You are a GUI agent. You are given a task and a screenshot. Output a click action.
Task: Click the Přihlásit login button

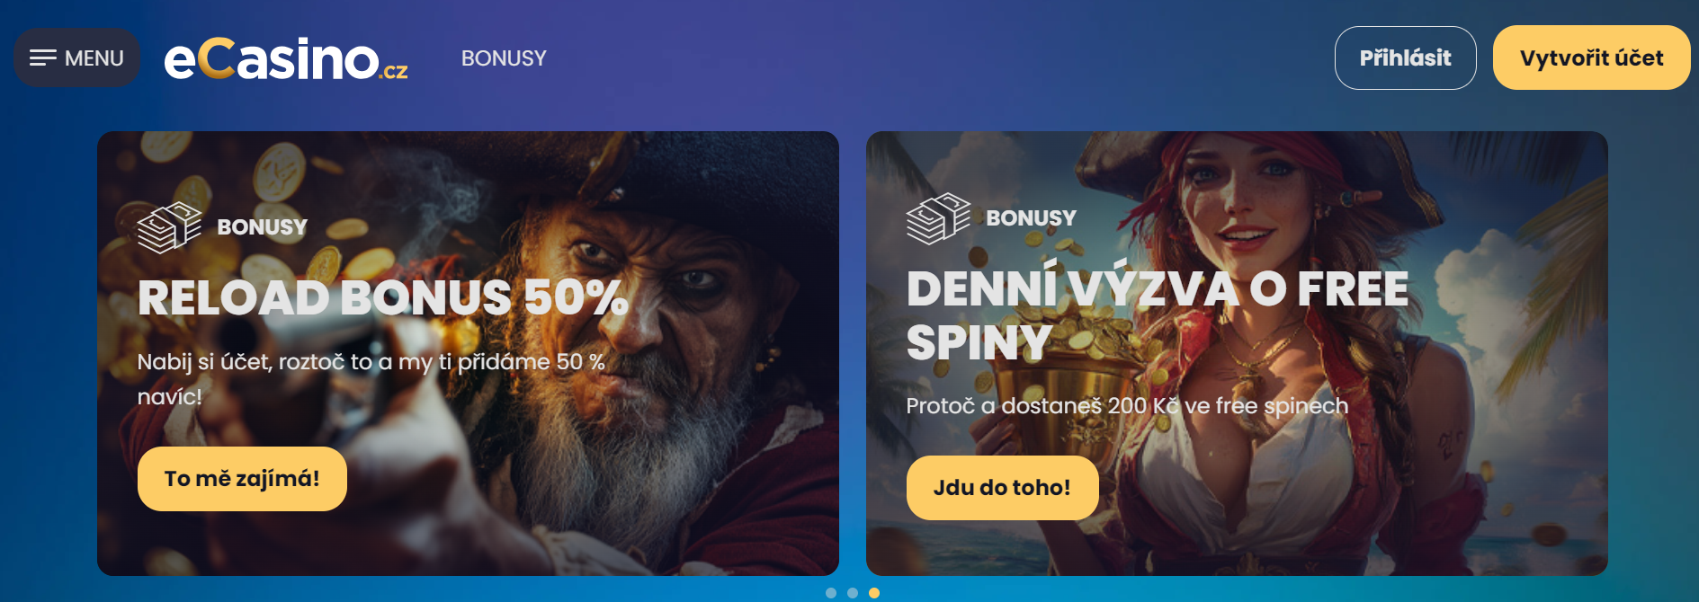[1405, 58]
